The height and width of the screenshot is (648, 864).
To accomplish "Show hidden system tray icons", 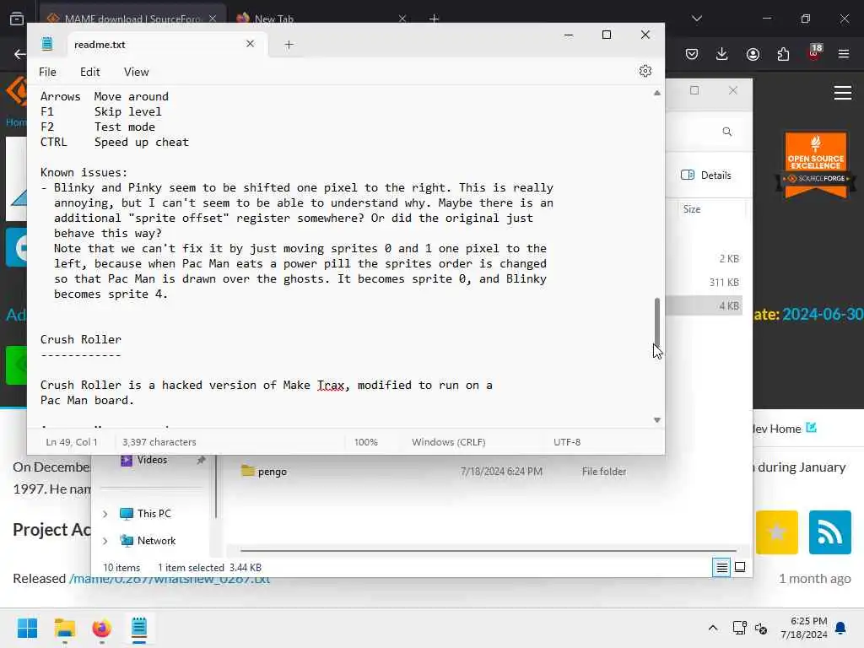I will coord(712,628).
